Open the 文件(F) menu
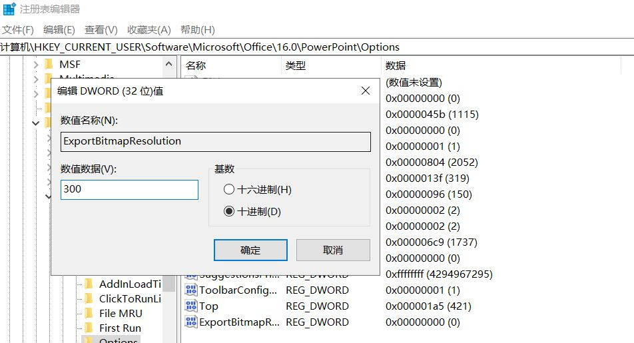The height and width of the screenshot is (343, 634). [x=18, y=30]
